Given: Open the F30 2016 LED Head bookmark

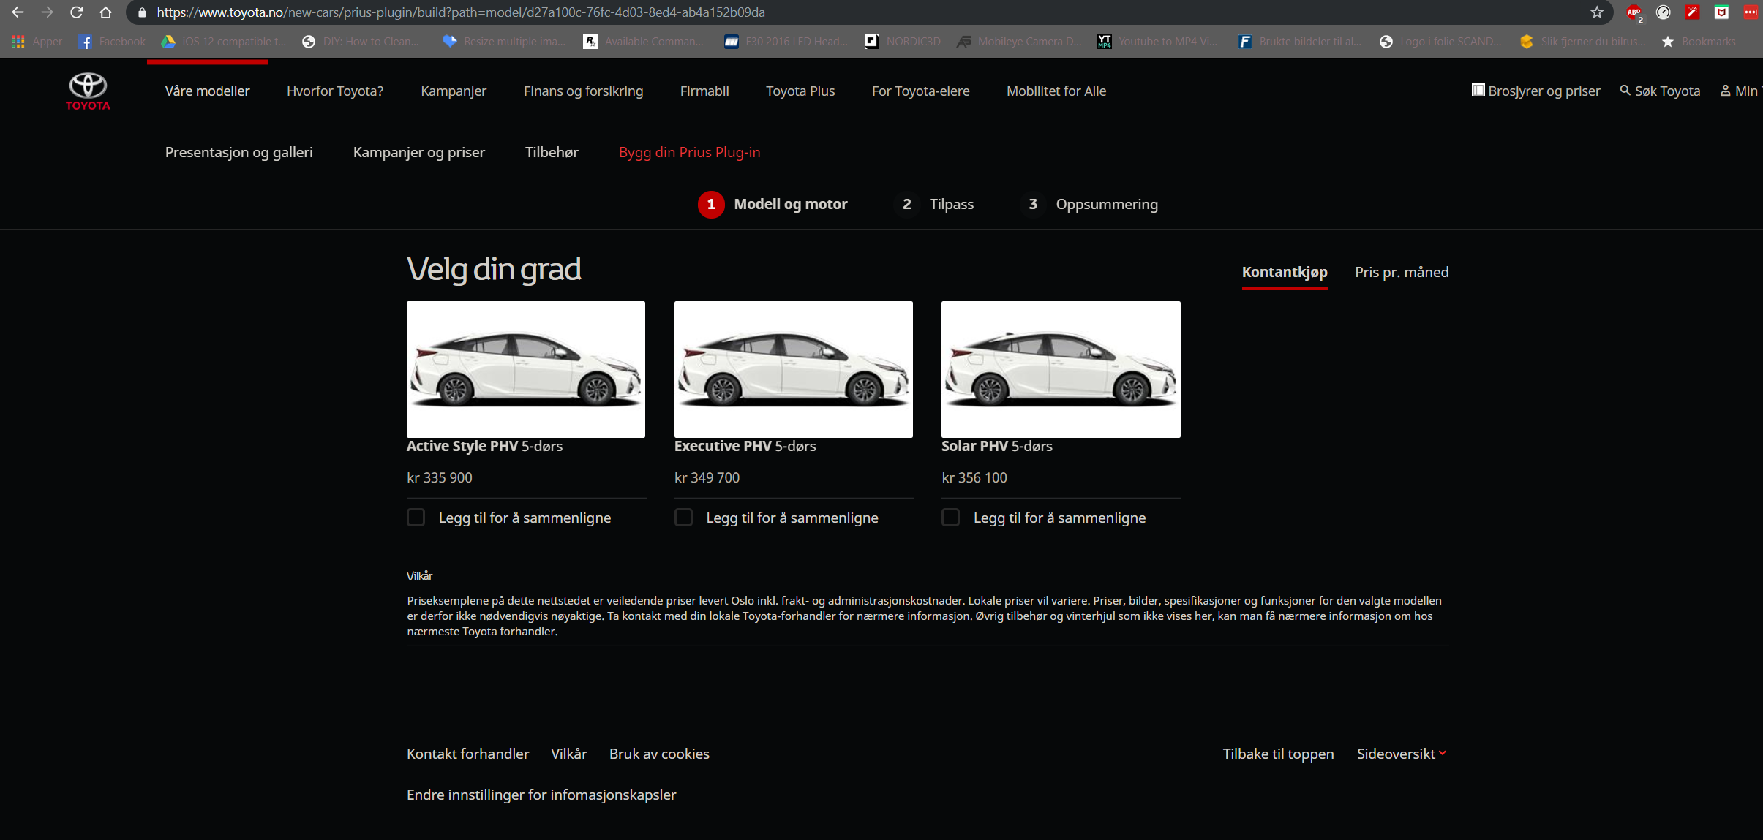Looking at the screenshot, I should [786, 42].
